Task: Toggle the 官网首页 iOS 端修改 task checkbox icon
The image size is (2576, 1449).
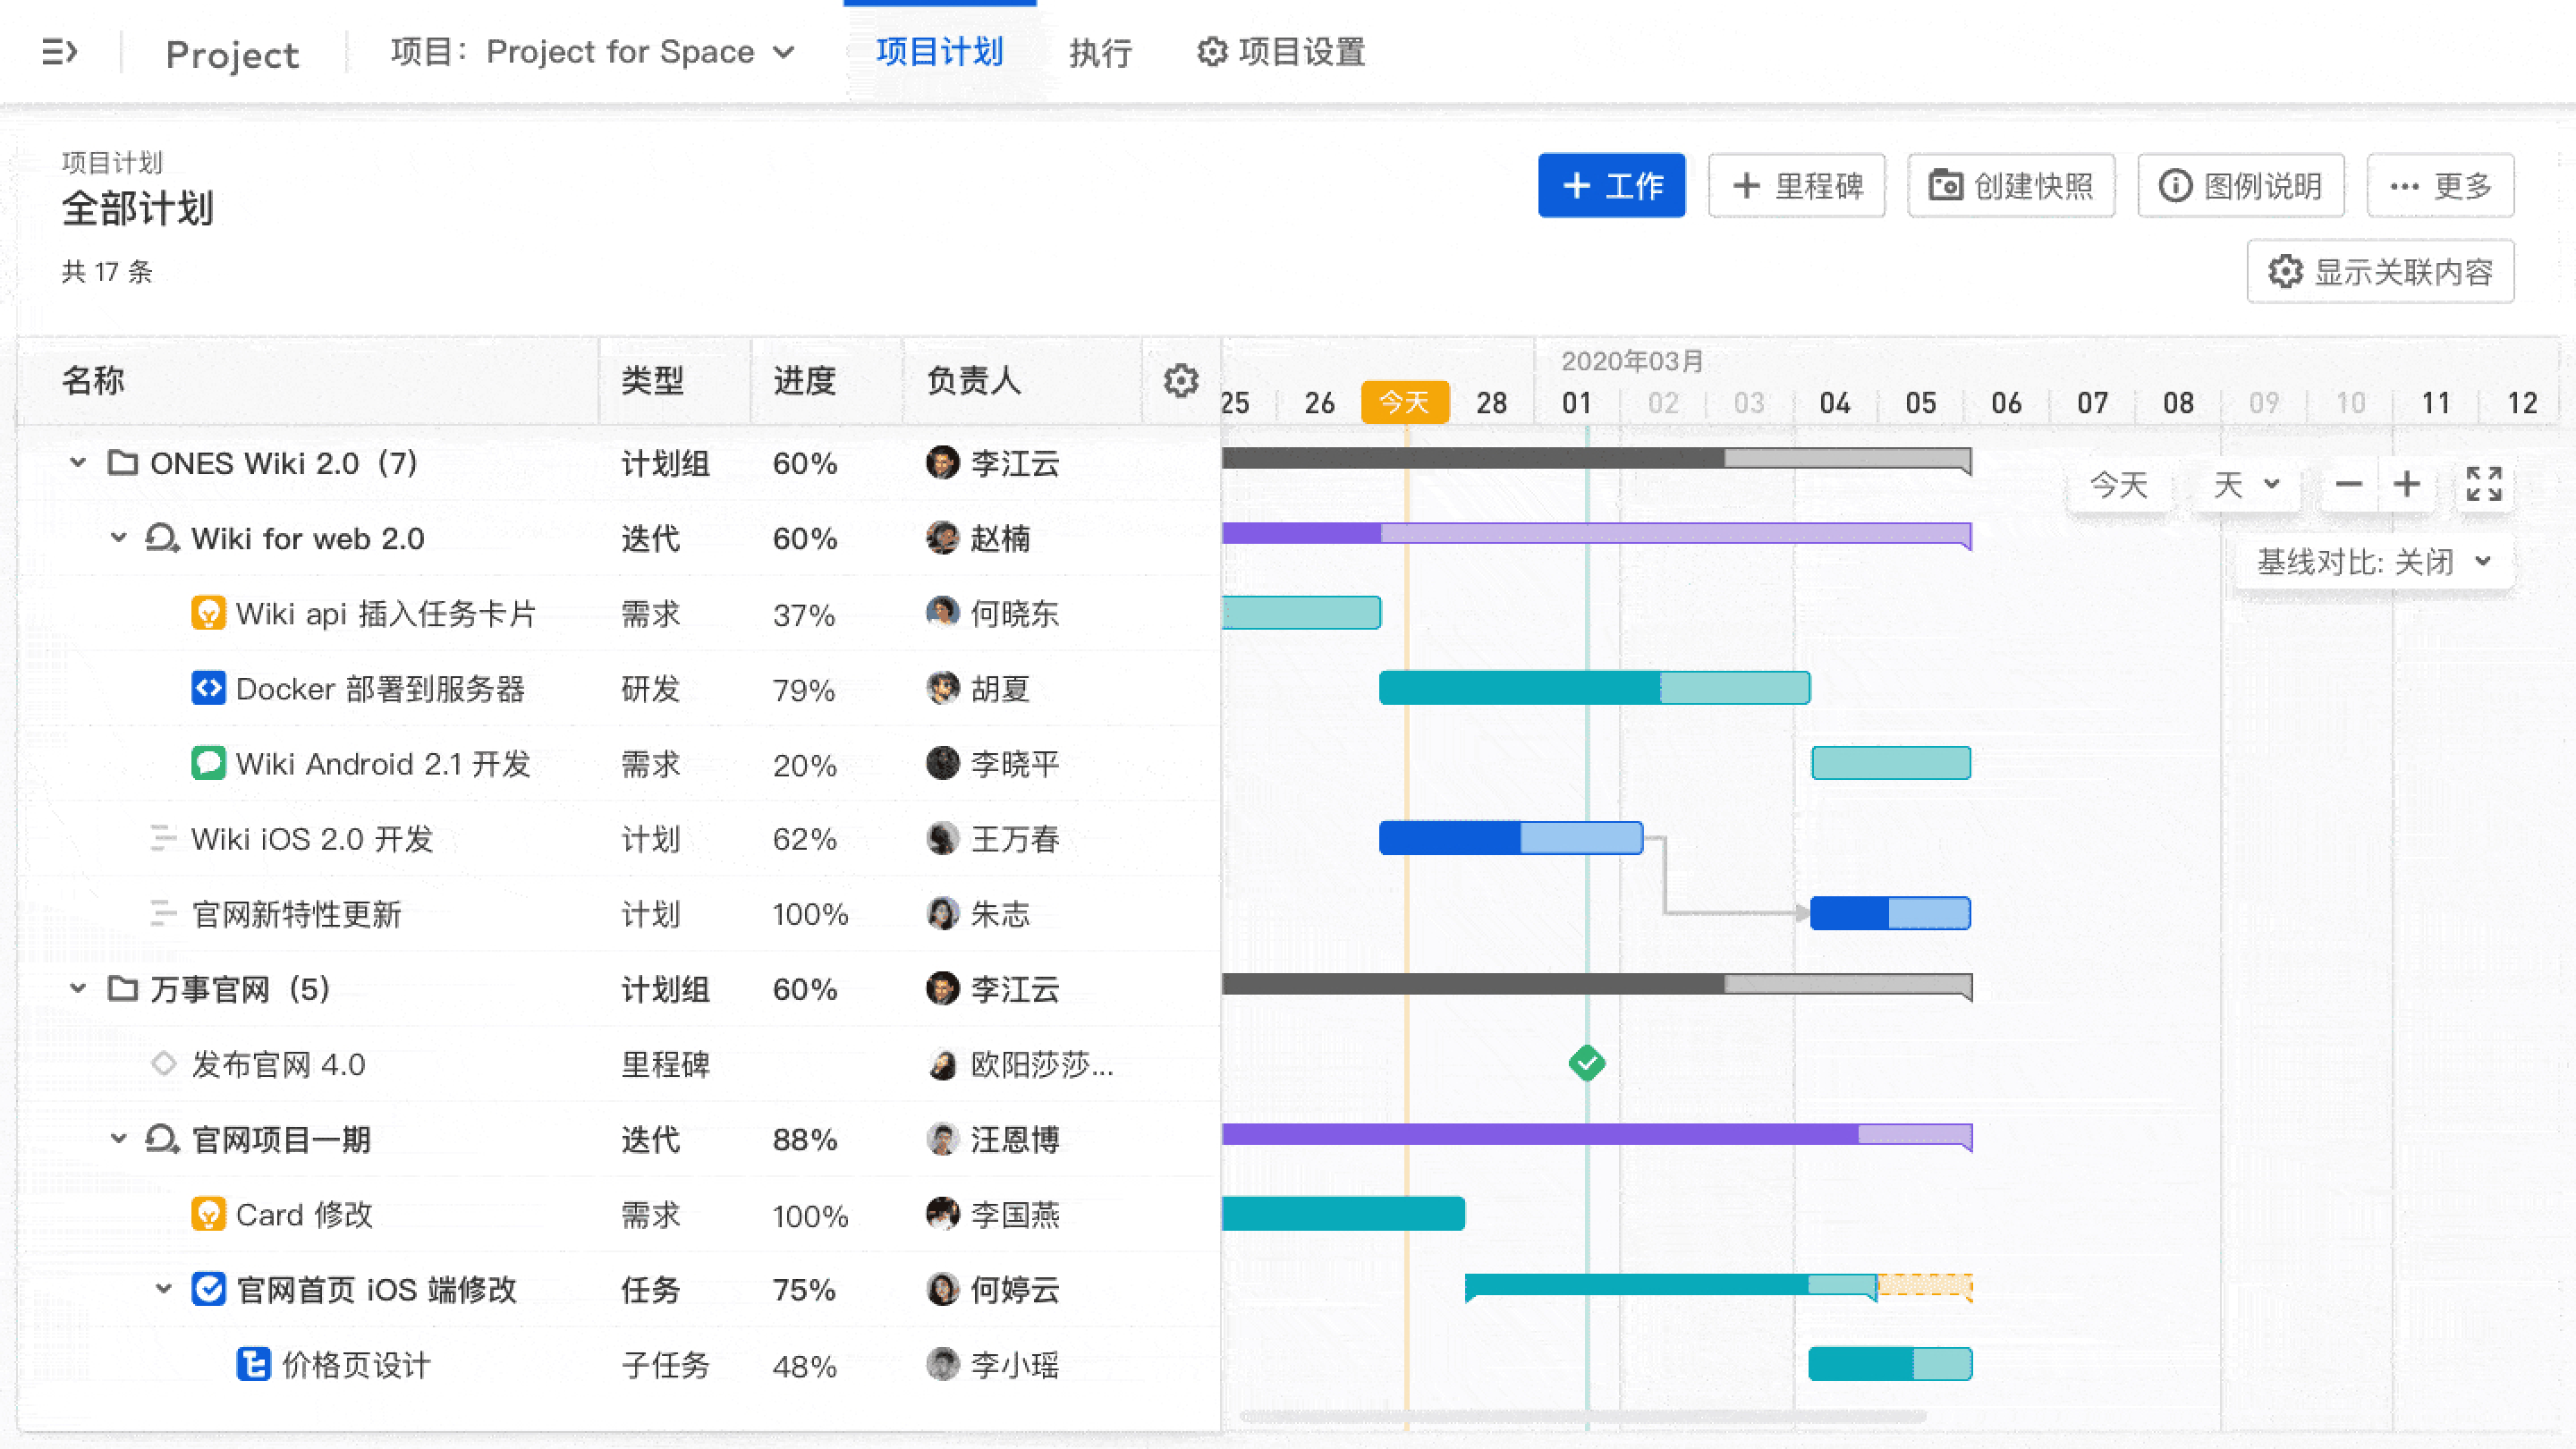Action: coord(208,1289)
